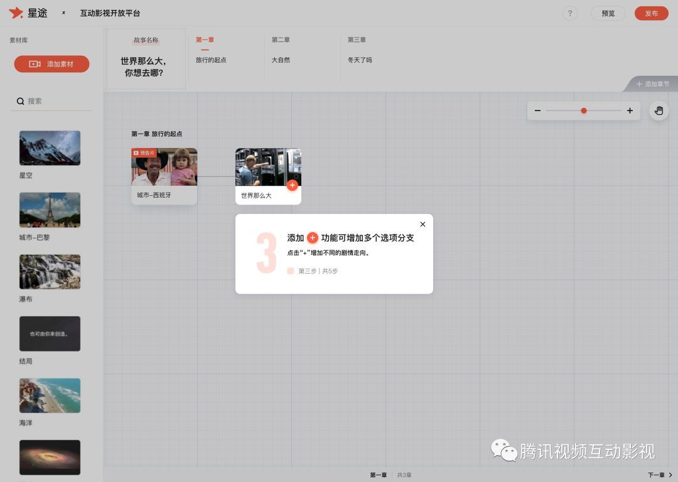The width and height of the screenshot is (678, 482).
Task: Zoom out with the minus icon
Action: click(x=537, y=110)
